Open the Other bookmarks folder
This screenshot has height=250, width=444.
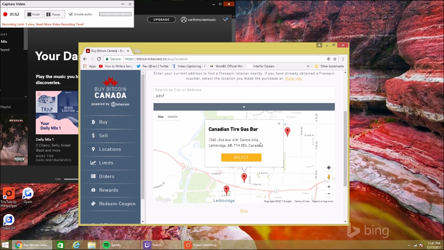[x=329, y=66]
